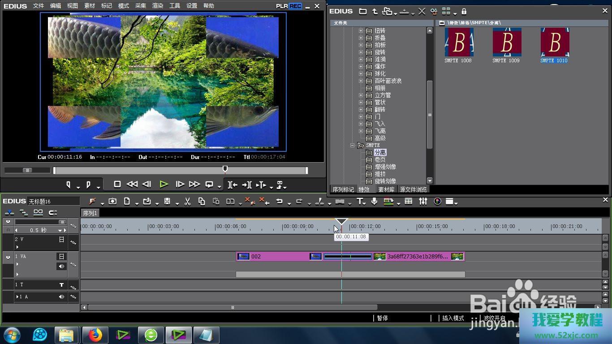Toggle the speaker on the 1 A track
This screenshot has width=612, height=344.
coord(61,297)
